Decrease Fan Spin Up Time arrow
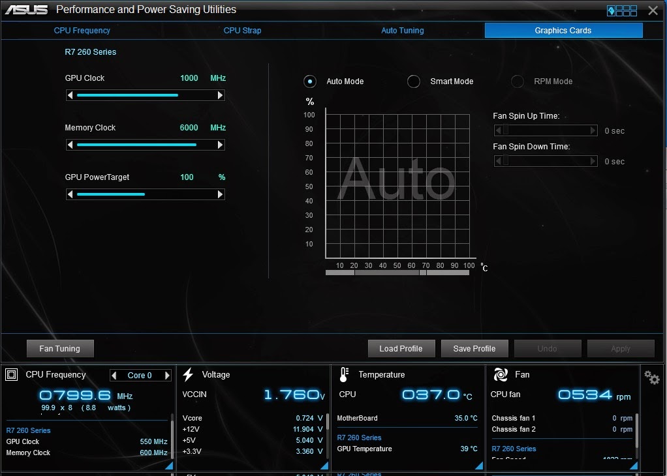The height and width of the screenshot is (476, 667). [x=498, y=130]
